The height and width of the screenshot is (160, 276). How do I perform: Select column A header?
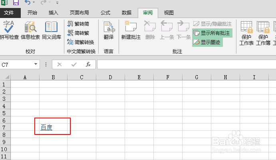pos(25,77)
